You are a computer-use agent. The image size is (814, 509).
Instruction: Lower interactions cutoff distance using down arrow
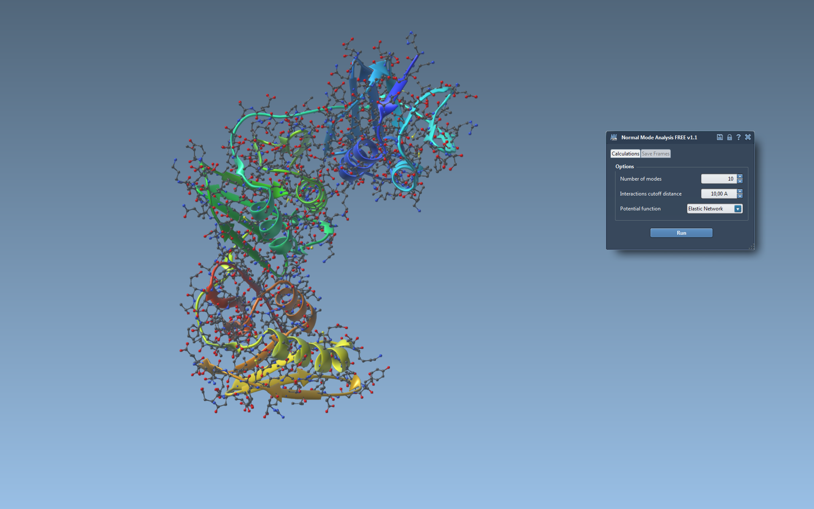tap(740, 196)
